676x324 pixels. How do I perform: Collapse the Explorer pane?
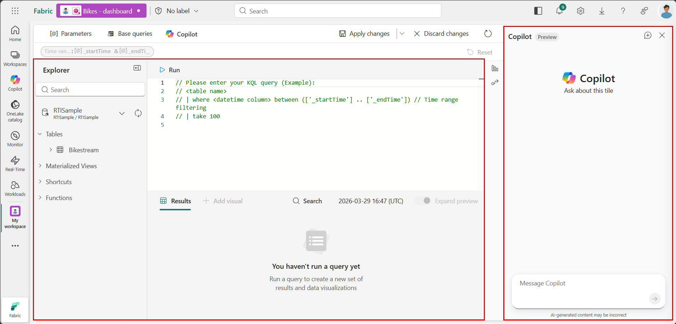pyautogui.click(x=137, y=68)
